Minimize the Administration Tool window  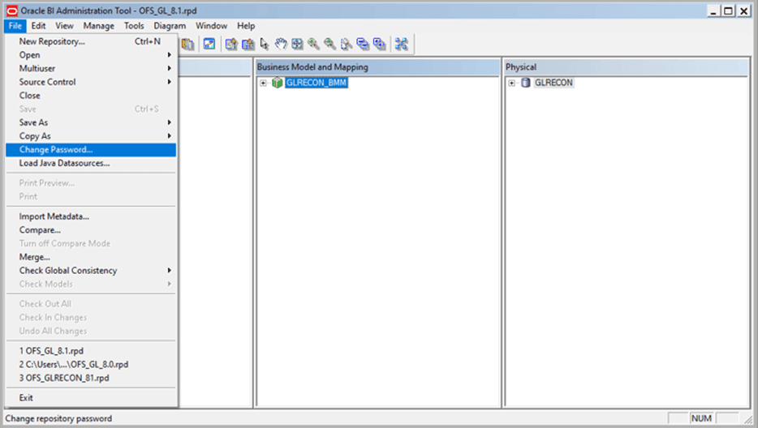pyautogui.click(x=713, y=11)
